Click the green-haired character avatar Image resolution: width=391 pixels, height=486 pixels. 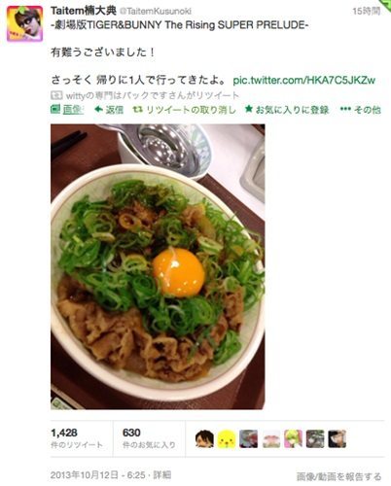pyautogui.click(x=293, y=439)
